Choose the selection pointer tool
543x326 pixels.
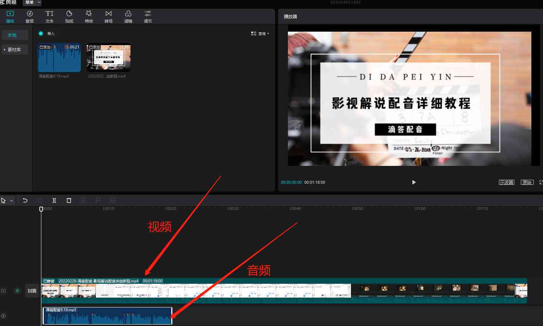pos(4,200)
